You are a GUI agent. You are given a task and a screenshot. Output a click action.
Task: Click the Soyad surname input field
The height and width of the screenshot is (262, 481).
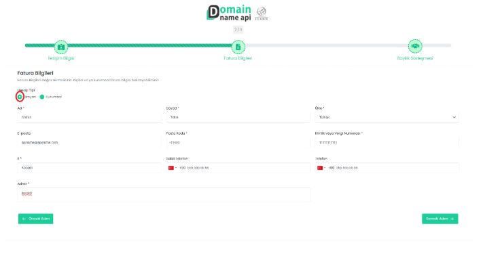point(238,117)
